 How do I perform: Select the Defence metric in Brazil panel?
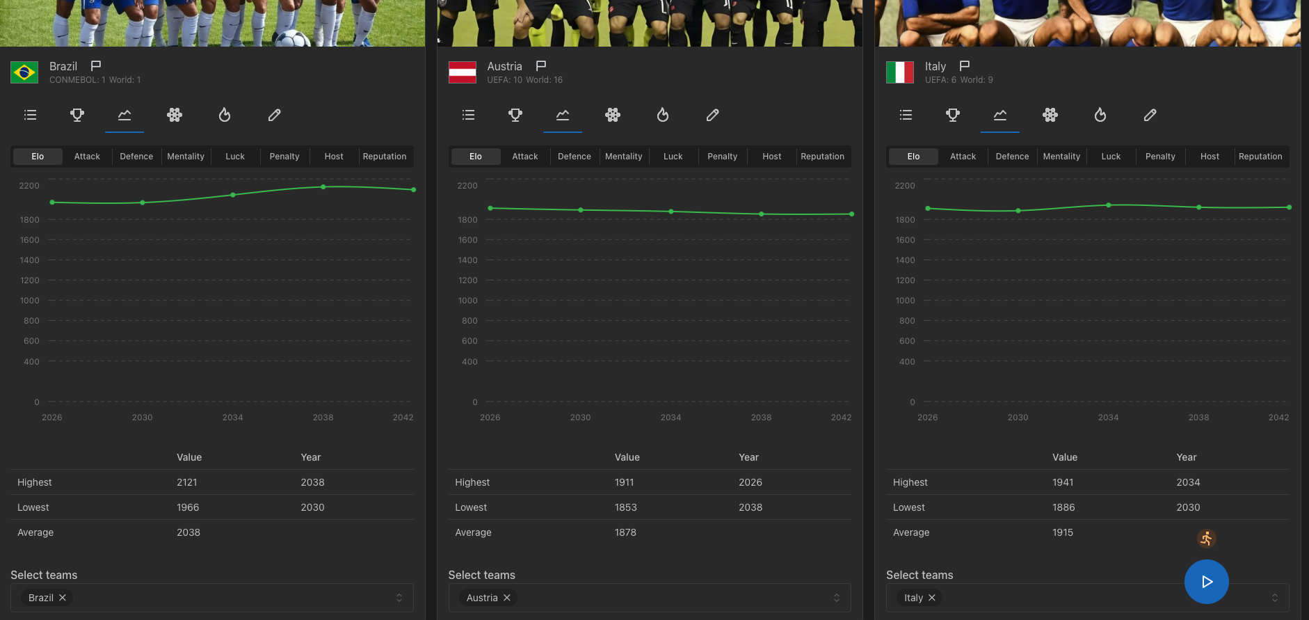point(136,157)
